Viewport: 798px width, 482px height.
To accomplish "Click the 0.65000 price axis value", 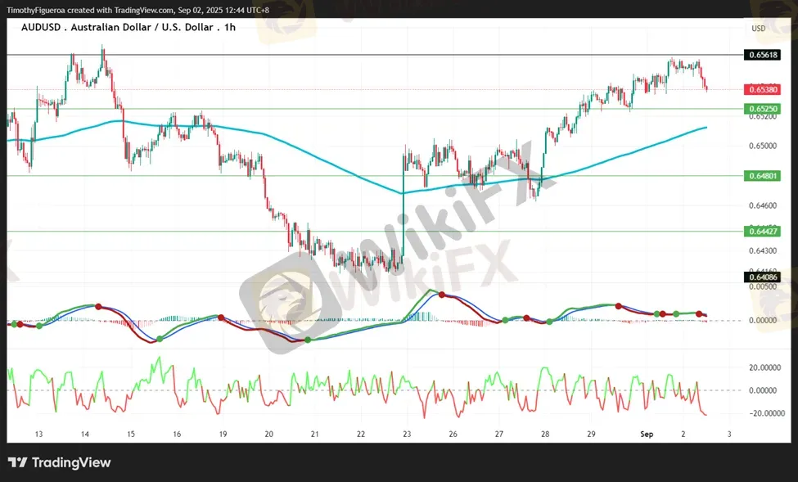I will coord(763,146).
